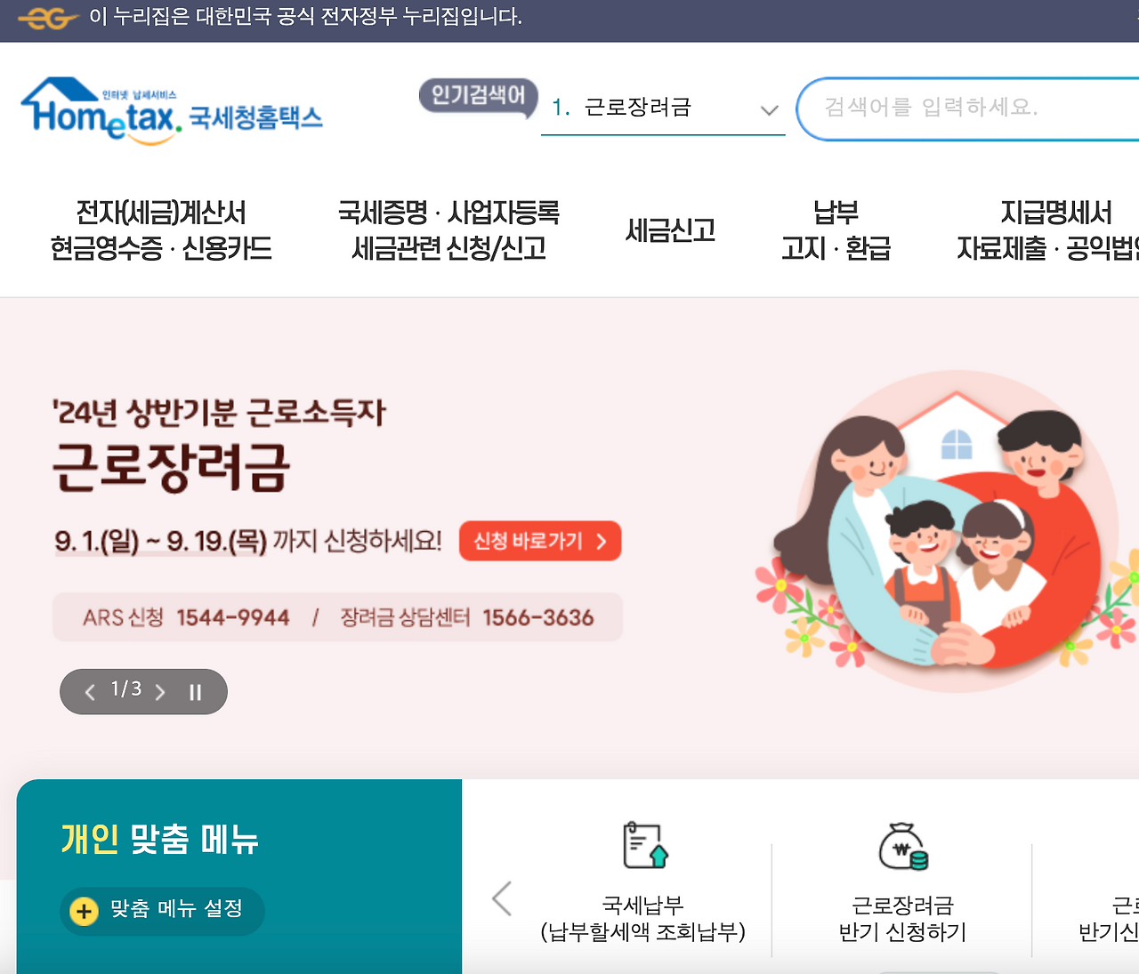Click the e-government emblem in the top banner
This screenshot has width=1139, height=974.
(x=47, y=18)
